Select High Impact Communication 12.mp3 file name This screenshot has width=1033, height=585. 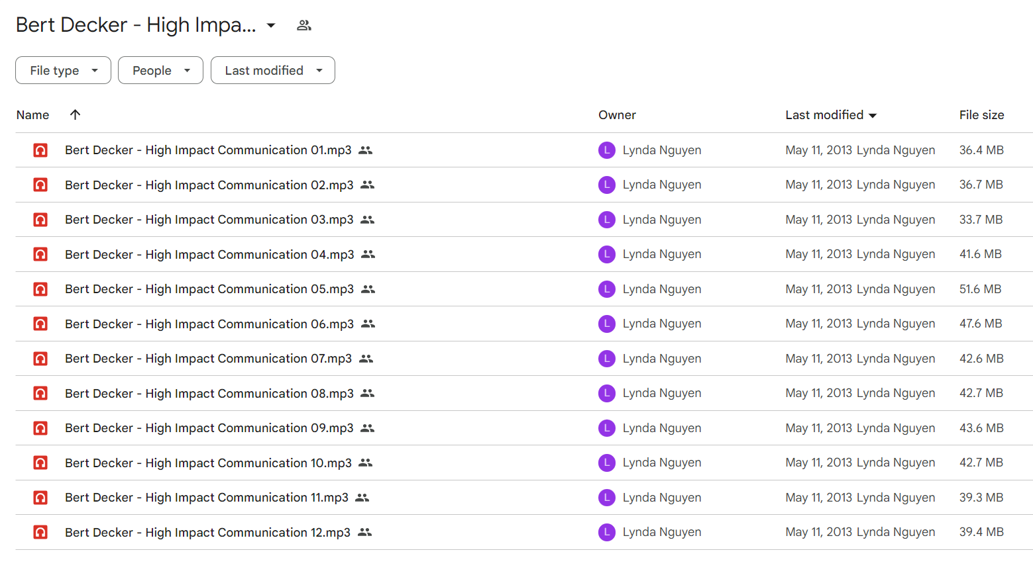tap(207, 532)
